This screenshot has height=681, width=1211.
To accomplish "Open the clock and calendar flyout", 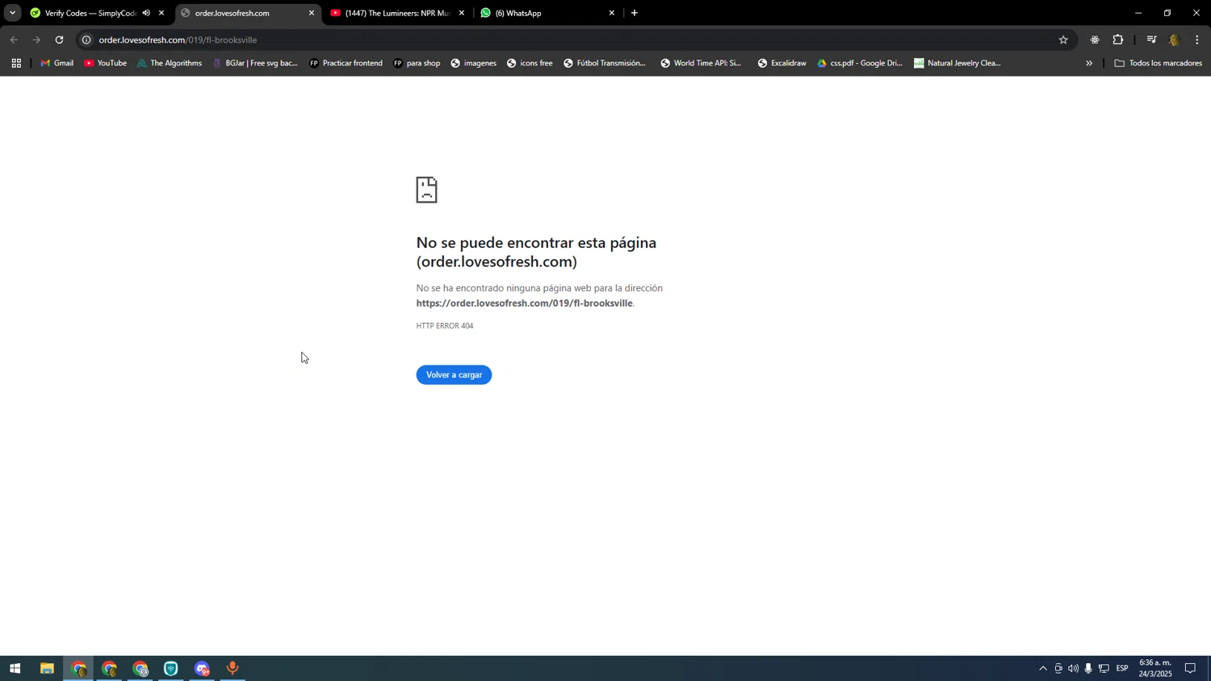I will click(1155, 669).
